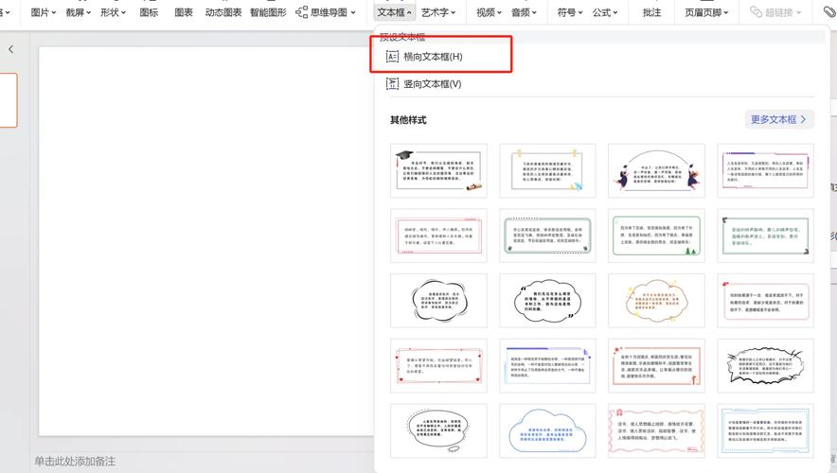Click the 图表 chart toolbar item
The height and width of the screenshot is (473, 837).
(x=184, y=12)
